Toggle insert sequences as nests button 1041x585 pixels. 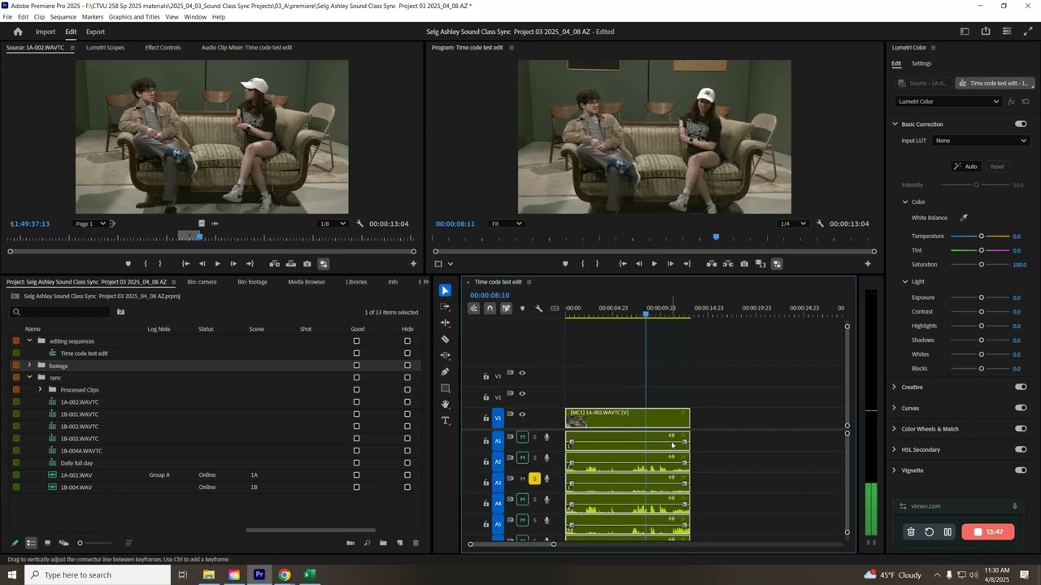point(473,309)
